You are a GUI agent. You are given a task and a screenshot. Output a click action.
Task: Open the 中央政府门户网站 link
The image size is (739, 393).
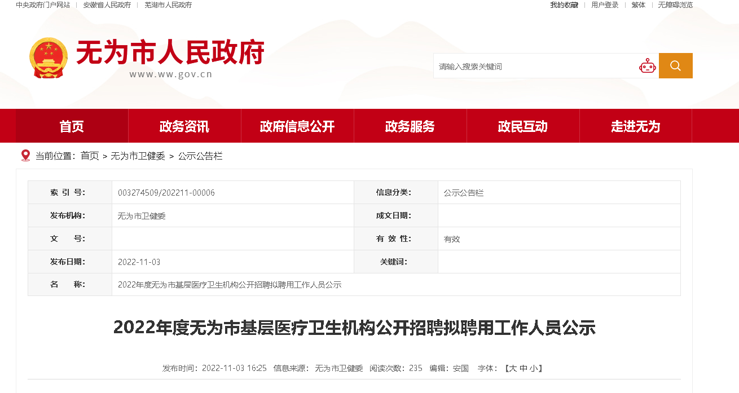(43, 5)
